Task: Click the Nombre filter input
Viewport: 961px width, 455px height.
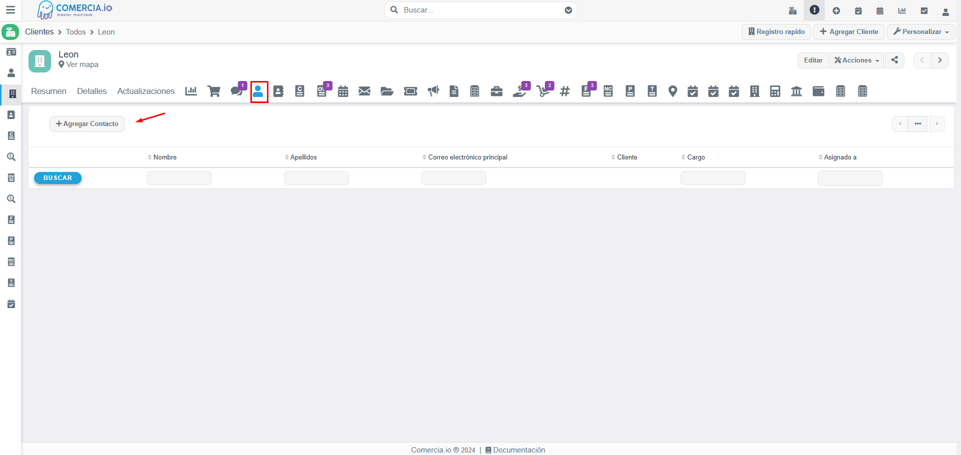Action: pyautogui.click(x=179, y=178)
